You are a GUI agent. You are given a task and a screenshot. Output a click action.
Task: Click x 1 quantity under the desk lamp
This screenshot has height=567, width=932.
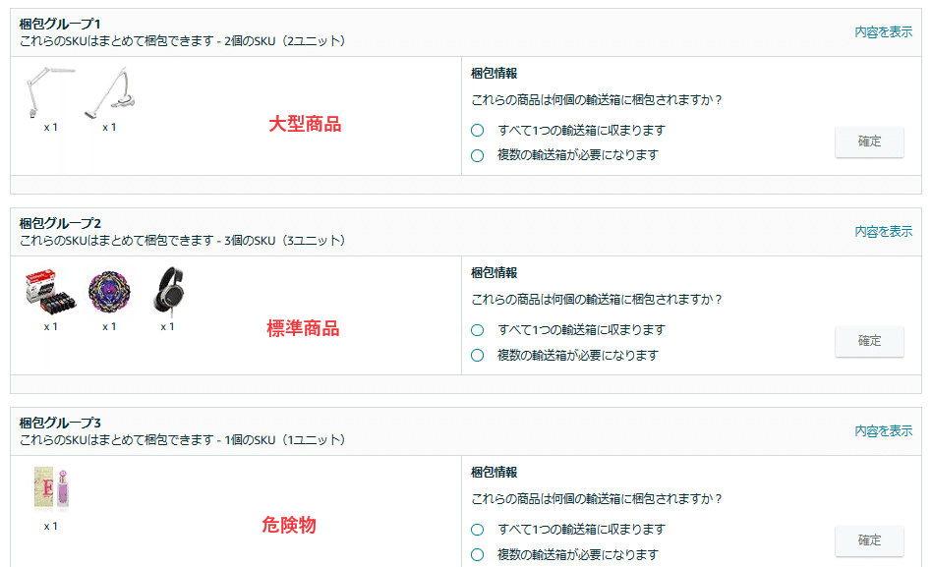(x=50, y=127)
